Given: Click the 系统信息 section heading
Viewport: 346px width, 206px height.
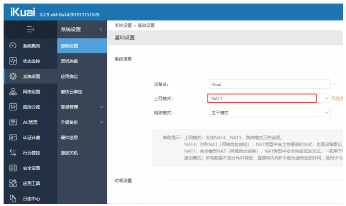Looking at the screenshot, I should click(x=123, y=59).
